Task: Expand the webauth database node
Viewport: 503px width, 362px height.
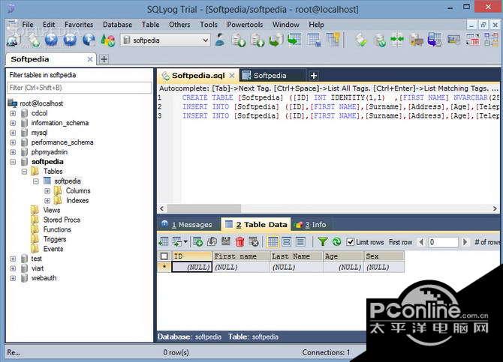Action: (13, 278)
